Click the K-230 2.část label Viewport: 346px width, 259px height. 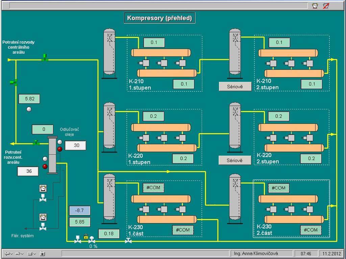264,230
